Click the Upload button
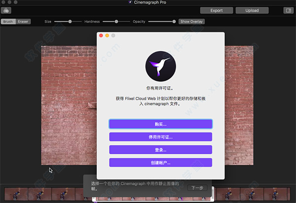Screen dimensions: 296x203 [252, 10]
